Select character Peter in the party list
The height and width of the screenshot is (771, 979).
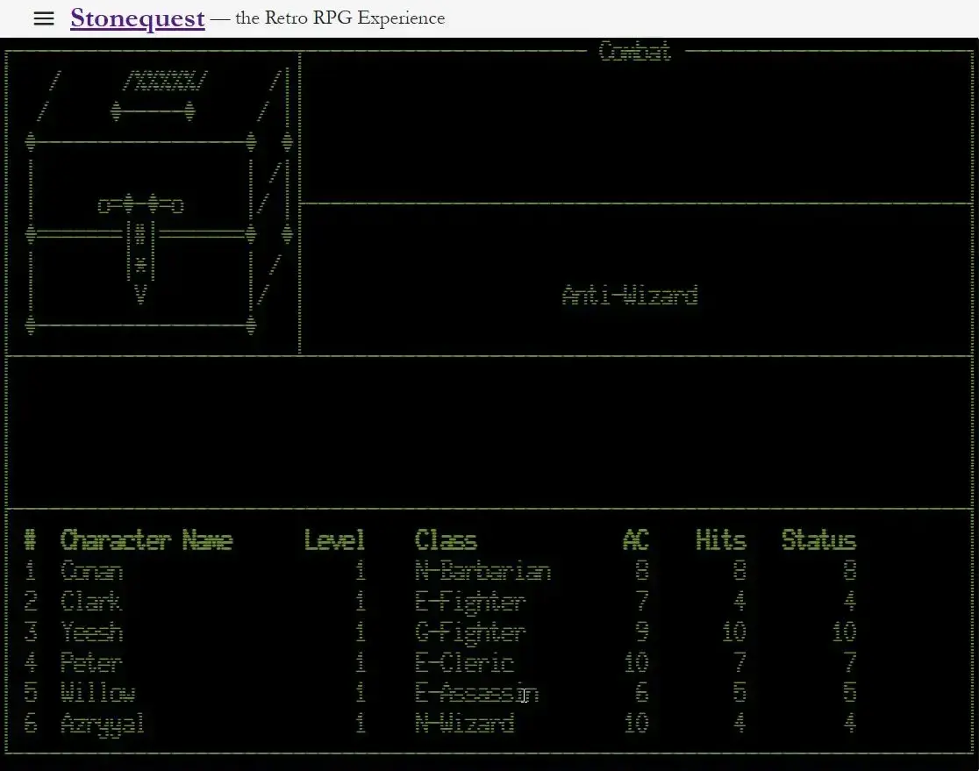point(91,661)
